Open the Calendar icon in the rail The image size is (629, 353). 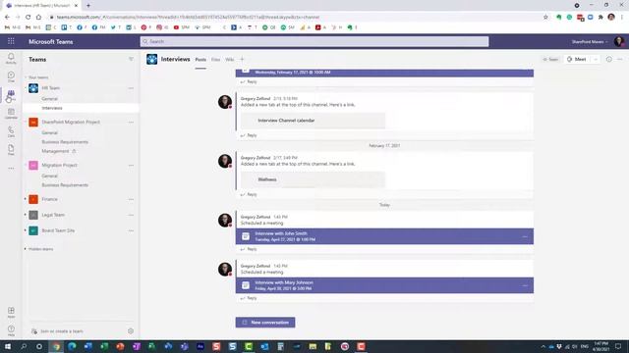pyautogui.click(x=11, y=114)
